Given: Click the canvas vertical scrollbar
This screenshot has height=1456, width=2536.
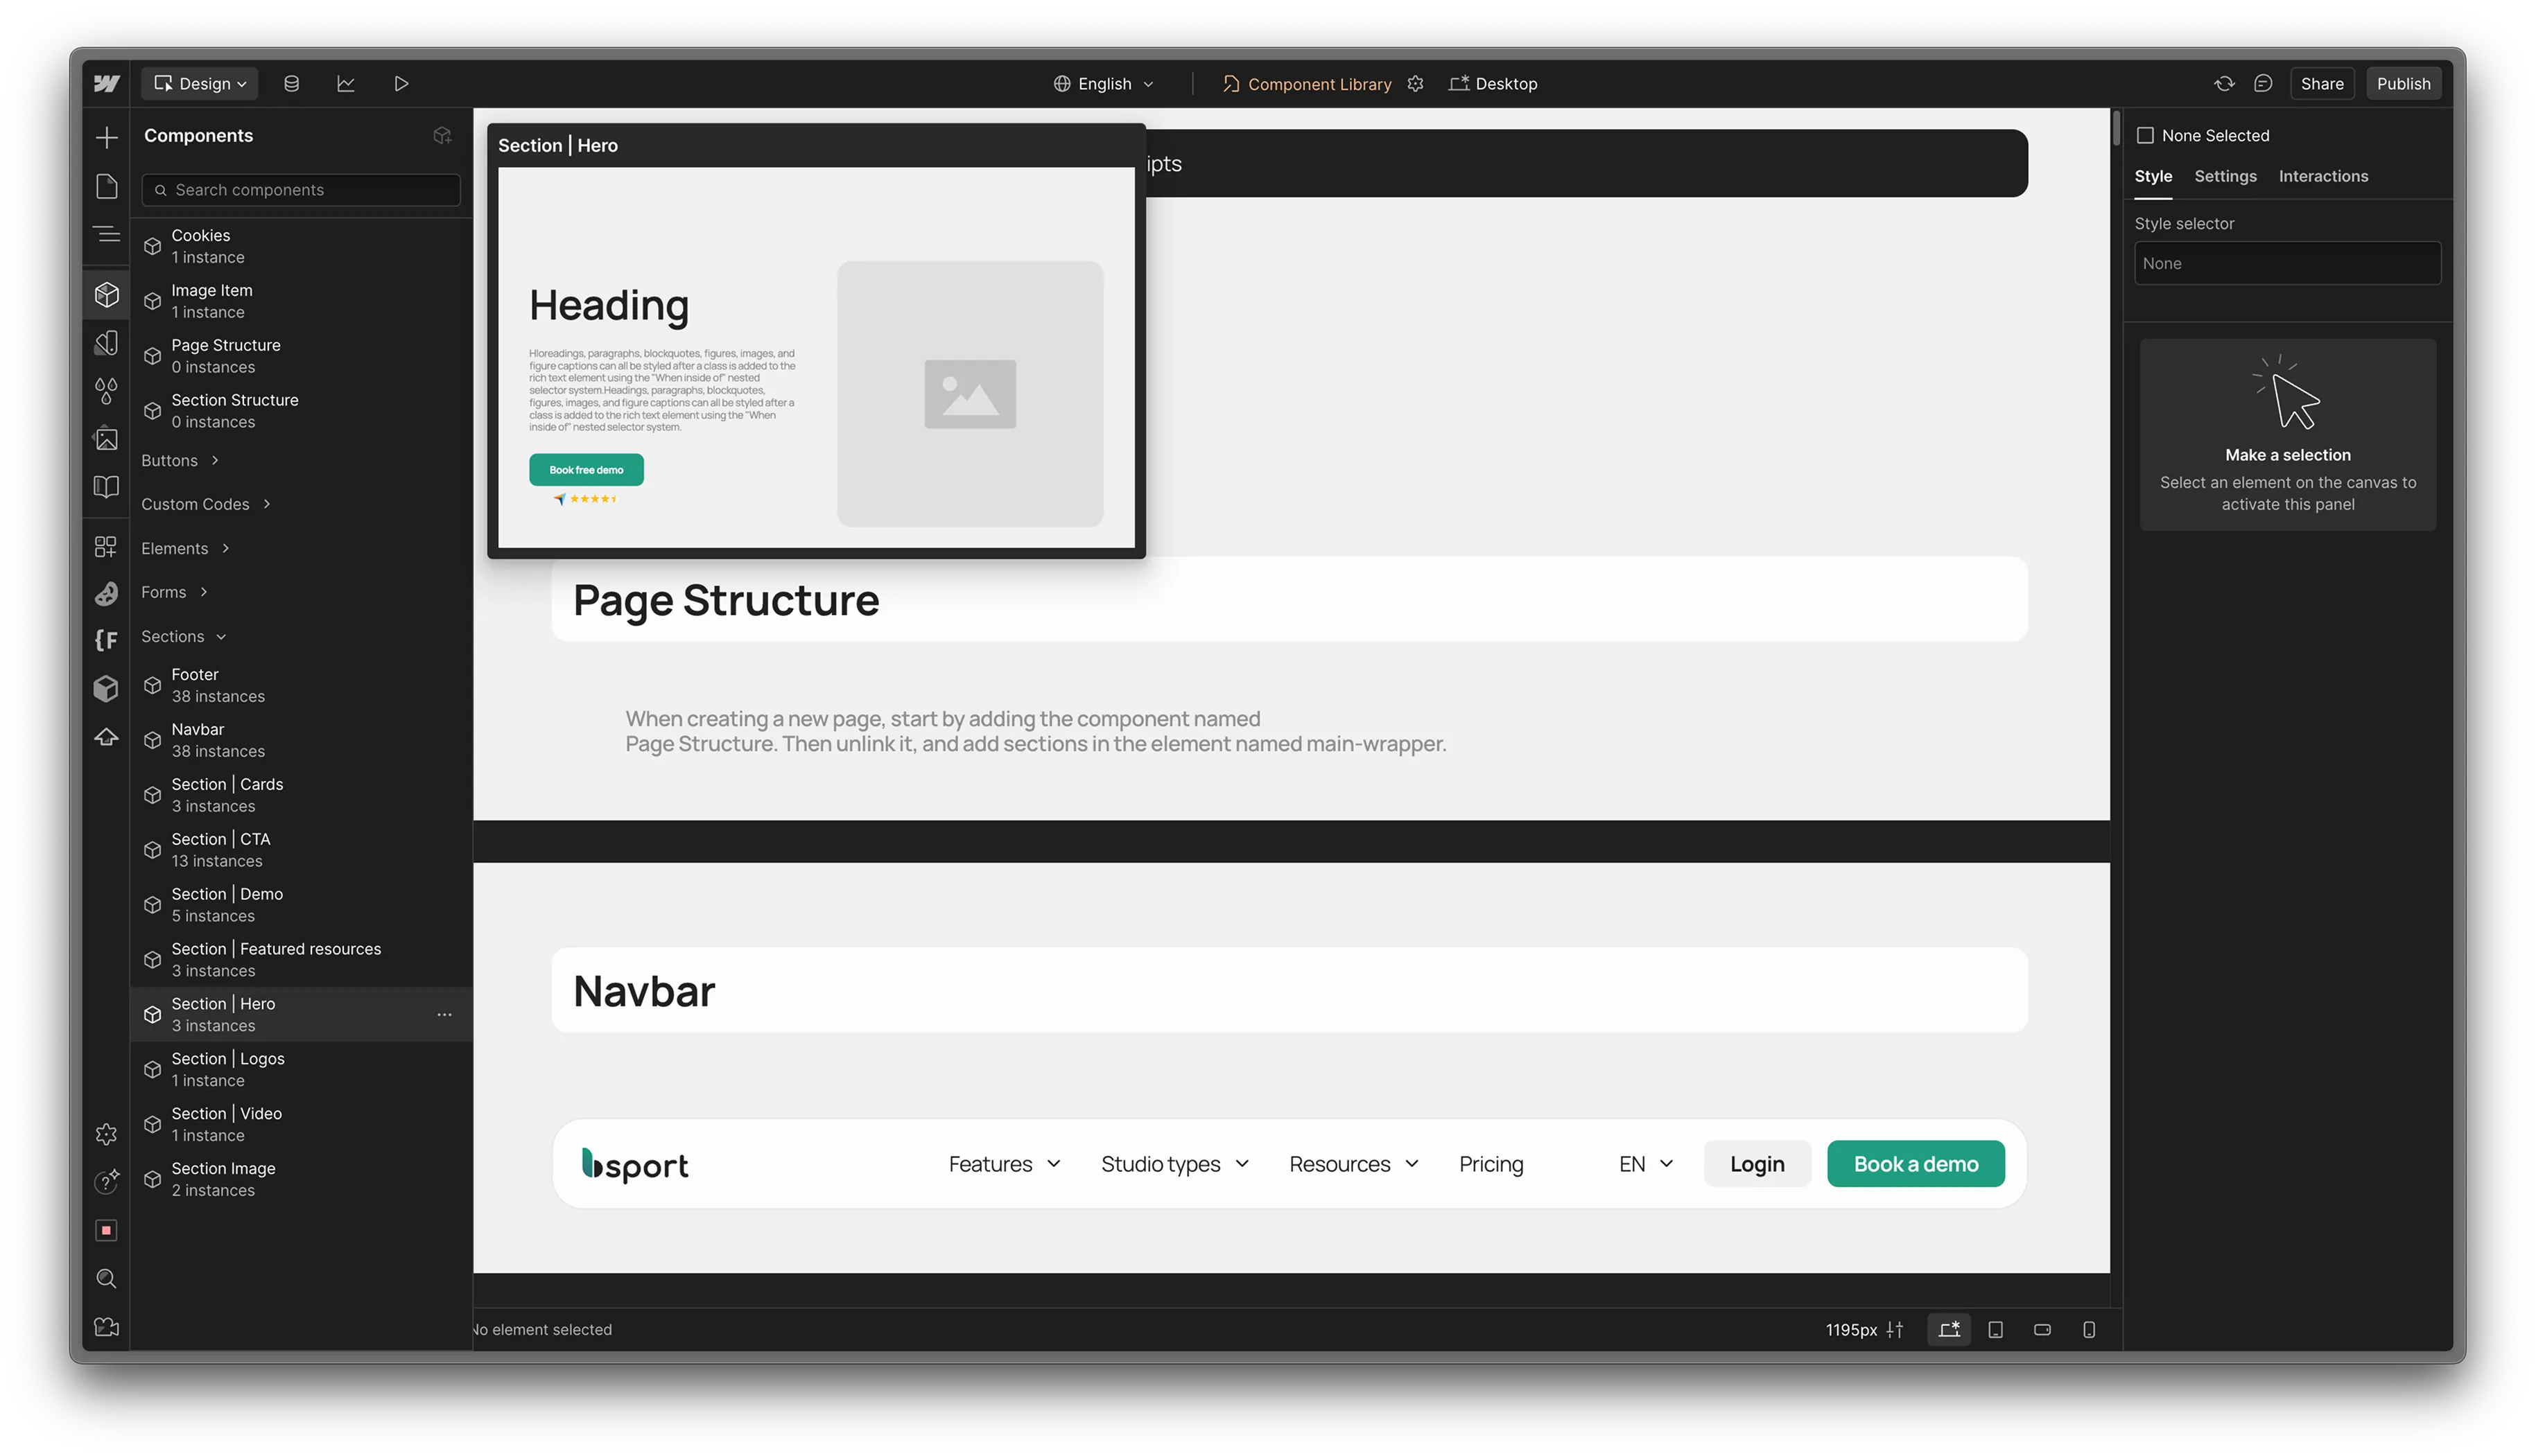Looking at the screenshot, I should [x=2116, y=128].
